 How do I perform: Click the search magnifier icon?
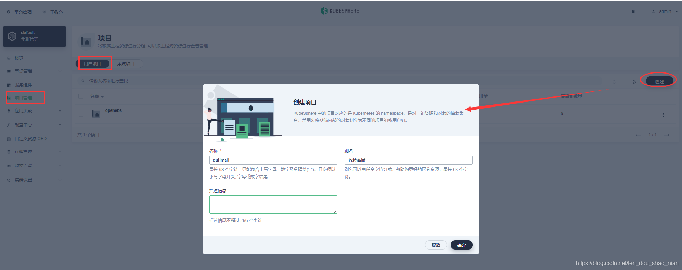pyautogui.click(x=83, y=81)
